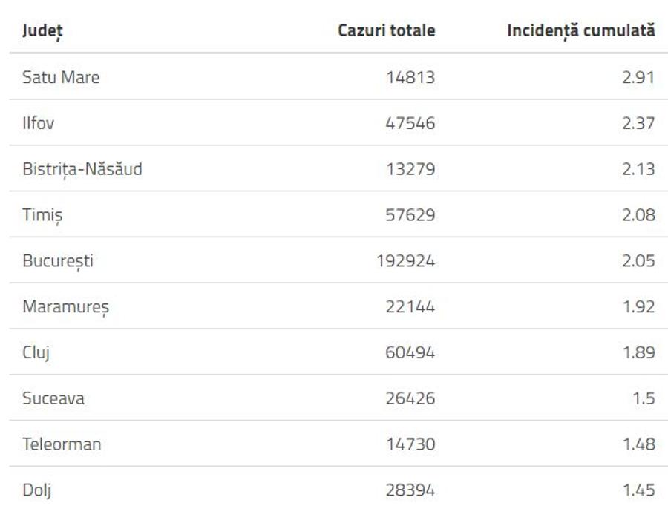Click the total cases value 192924
Image resolution: width=668 pixels, height=526 pixels.
[405, 261]
